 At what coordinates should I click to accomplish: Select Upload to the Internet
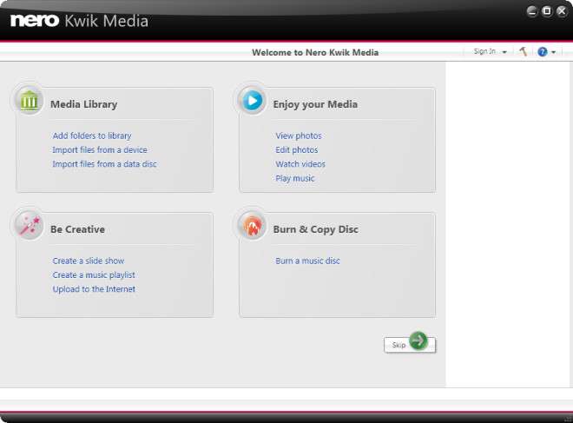click(94, 289)
